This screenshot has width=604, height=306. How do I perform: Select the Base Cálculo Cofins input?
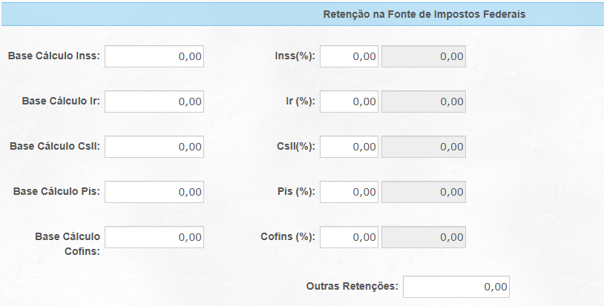[154, 237]
